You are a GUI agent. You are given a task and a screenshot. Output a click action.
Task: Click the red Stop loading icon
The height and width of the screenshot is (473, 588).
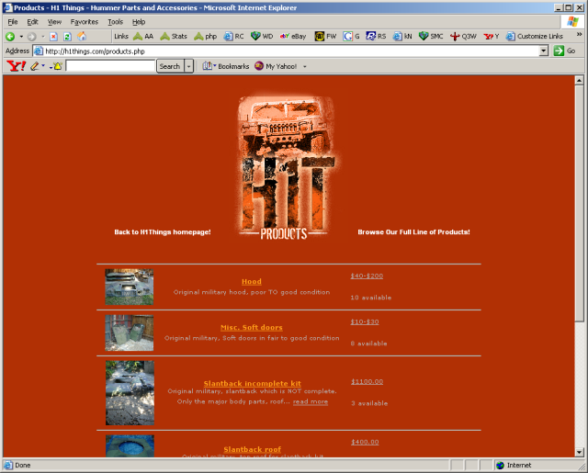tap(53, 37)
